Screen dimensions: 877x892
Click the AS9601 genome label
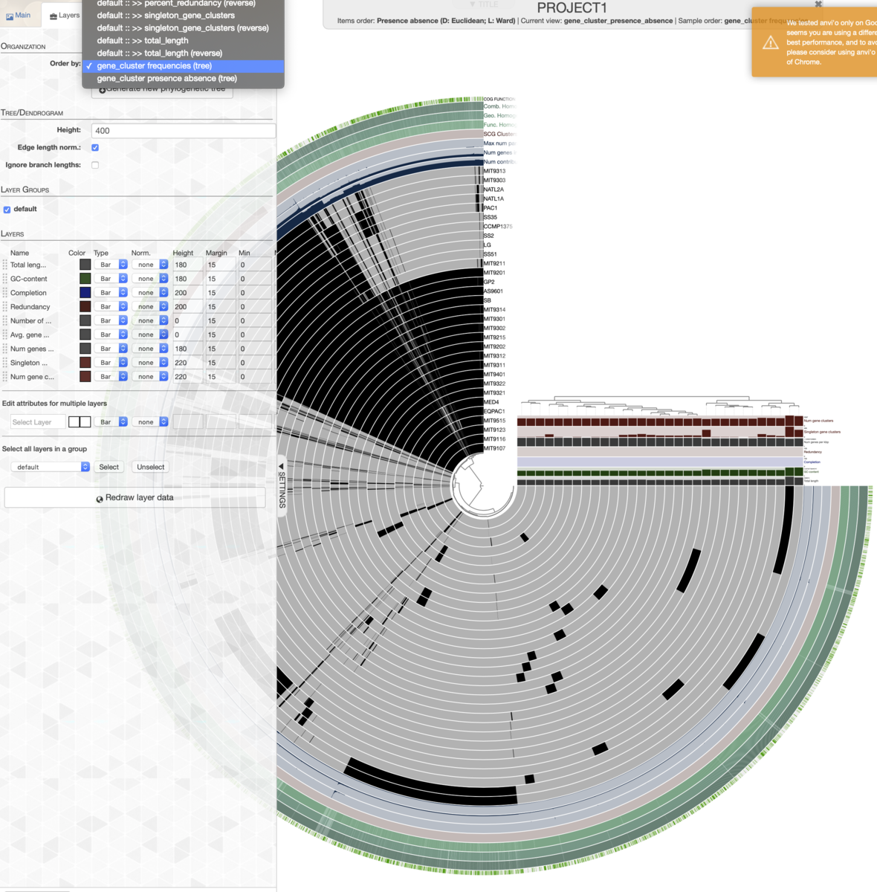(493, 291)
